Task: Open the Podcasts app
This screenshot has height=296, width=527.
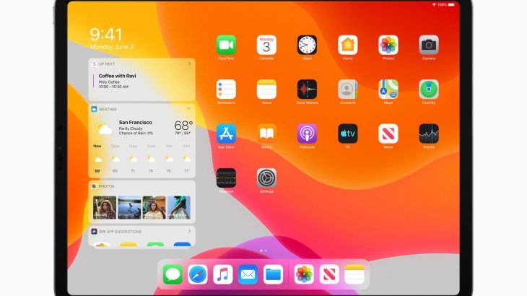Action: click(x=307, y=134)
